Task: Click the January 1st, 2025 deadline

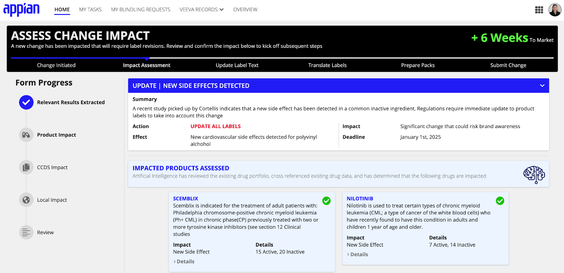Action: (421, 137)
